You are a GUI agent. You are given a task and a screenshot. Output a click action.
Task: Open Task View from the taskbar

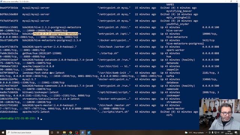coord(58,132)
